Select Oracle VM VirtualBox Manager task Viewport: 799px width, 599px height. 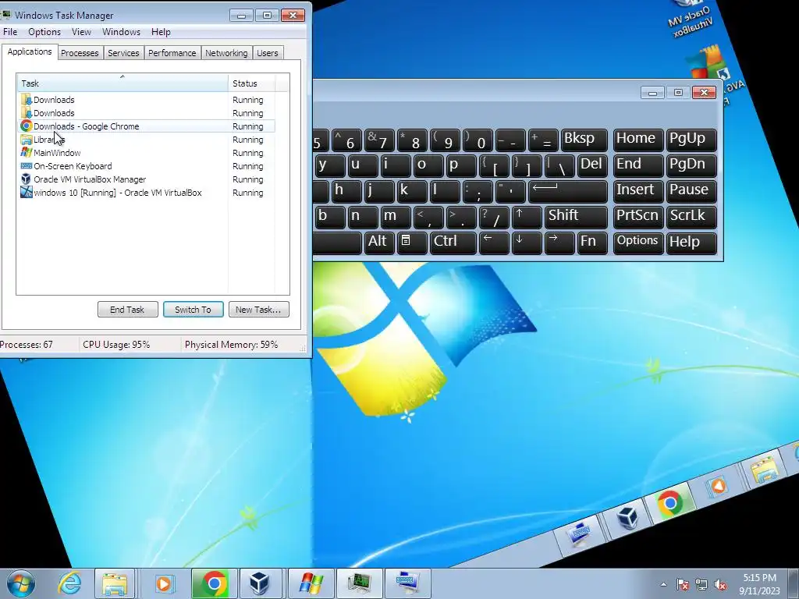pos(147,179)
